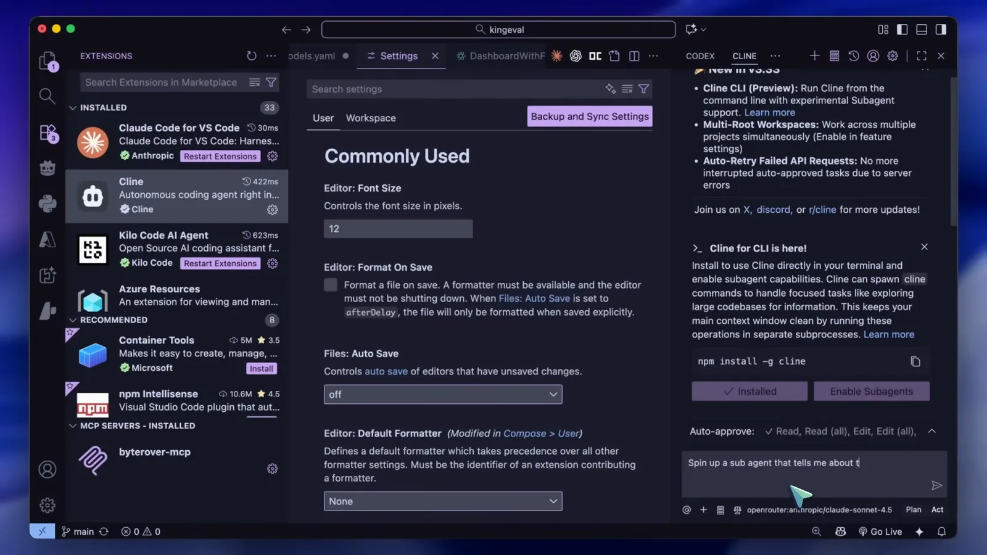Viewport: 987px width, 555px height.
Task: Collapse the Recommended extensions section
Action: pos(73,320)
